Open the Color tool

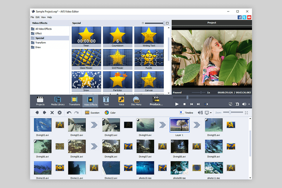pos(110,113)
